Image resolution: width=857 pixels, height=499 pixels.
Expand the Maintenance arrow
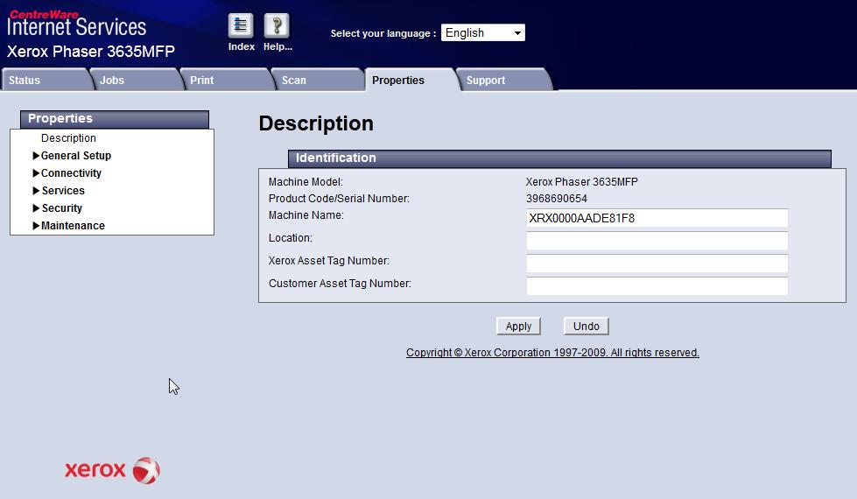(x=36, y=226)
